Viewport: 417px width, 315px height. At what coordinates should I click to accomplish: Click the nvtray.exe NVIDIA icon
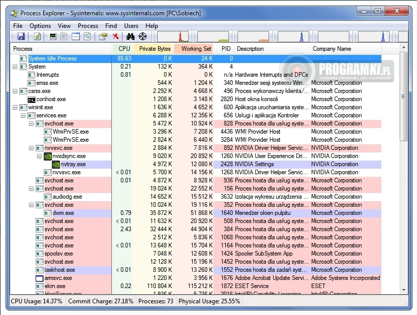point(56,165)
